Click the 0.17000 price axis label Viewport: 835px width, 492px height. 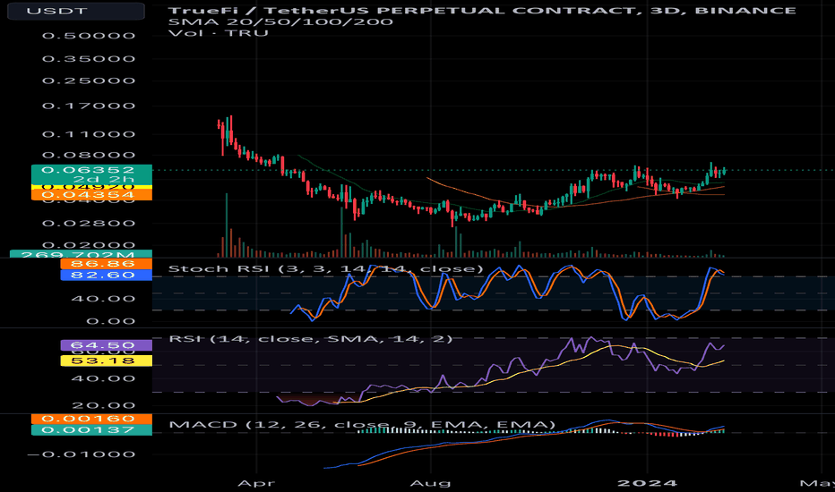(89, 106)
